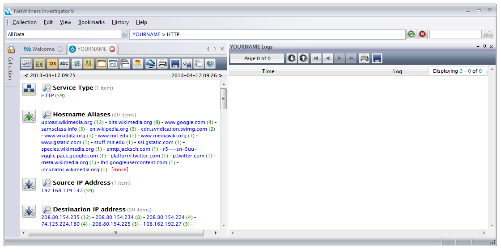
Task: Go to the previous logs page
Action: (328, 58)
